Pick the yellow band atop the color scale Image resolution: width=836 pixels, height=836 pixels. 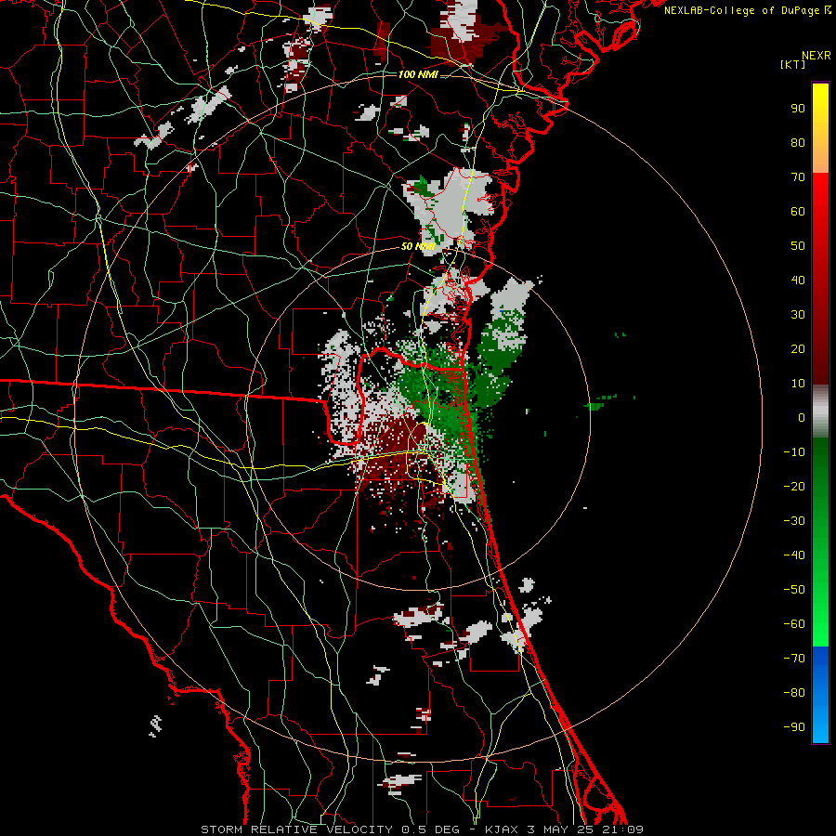(820, 128)
